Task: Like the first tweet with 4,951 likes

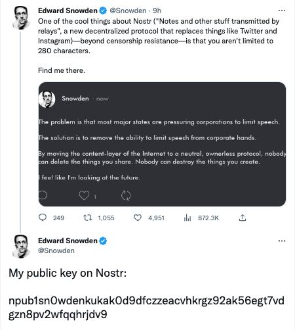Action: tap(138, 218)
